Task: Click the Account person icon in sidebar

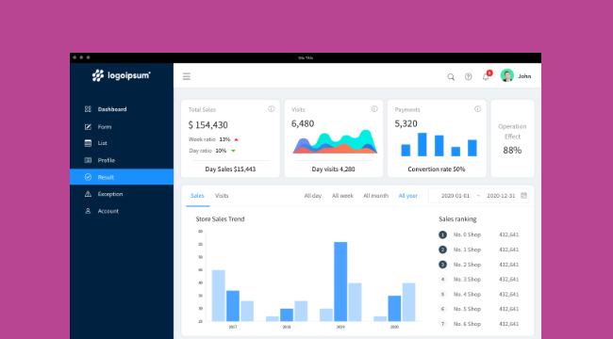Action: point(88,211)
